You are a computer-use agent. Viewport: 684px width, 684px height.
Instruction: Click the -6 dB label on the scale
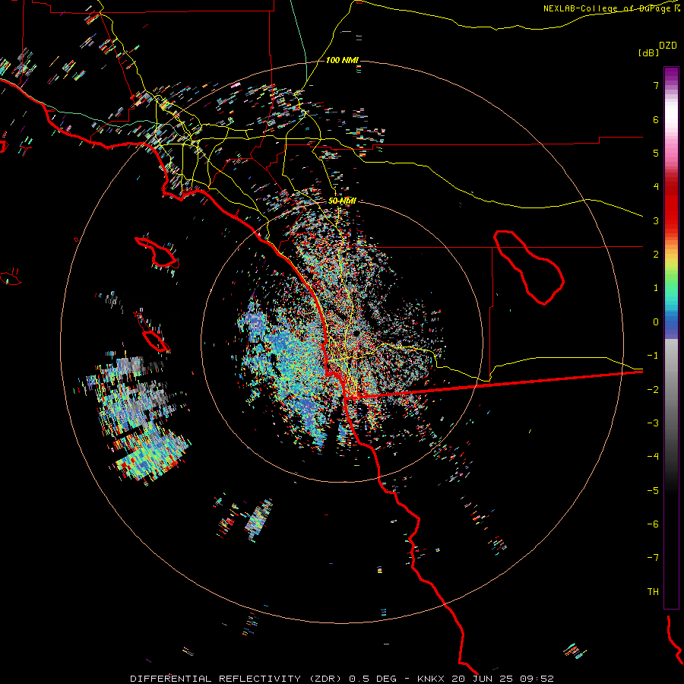point(653,524)
